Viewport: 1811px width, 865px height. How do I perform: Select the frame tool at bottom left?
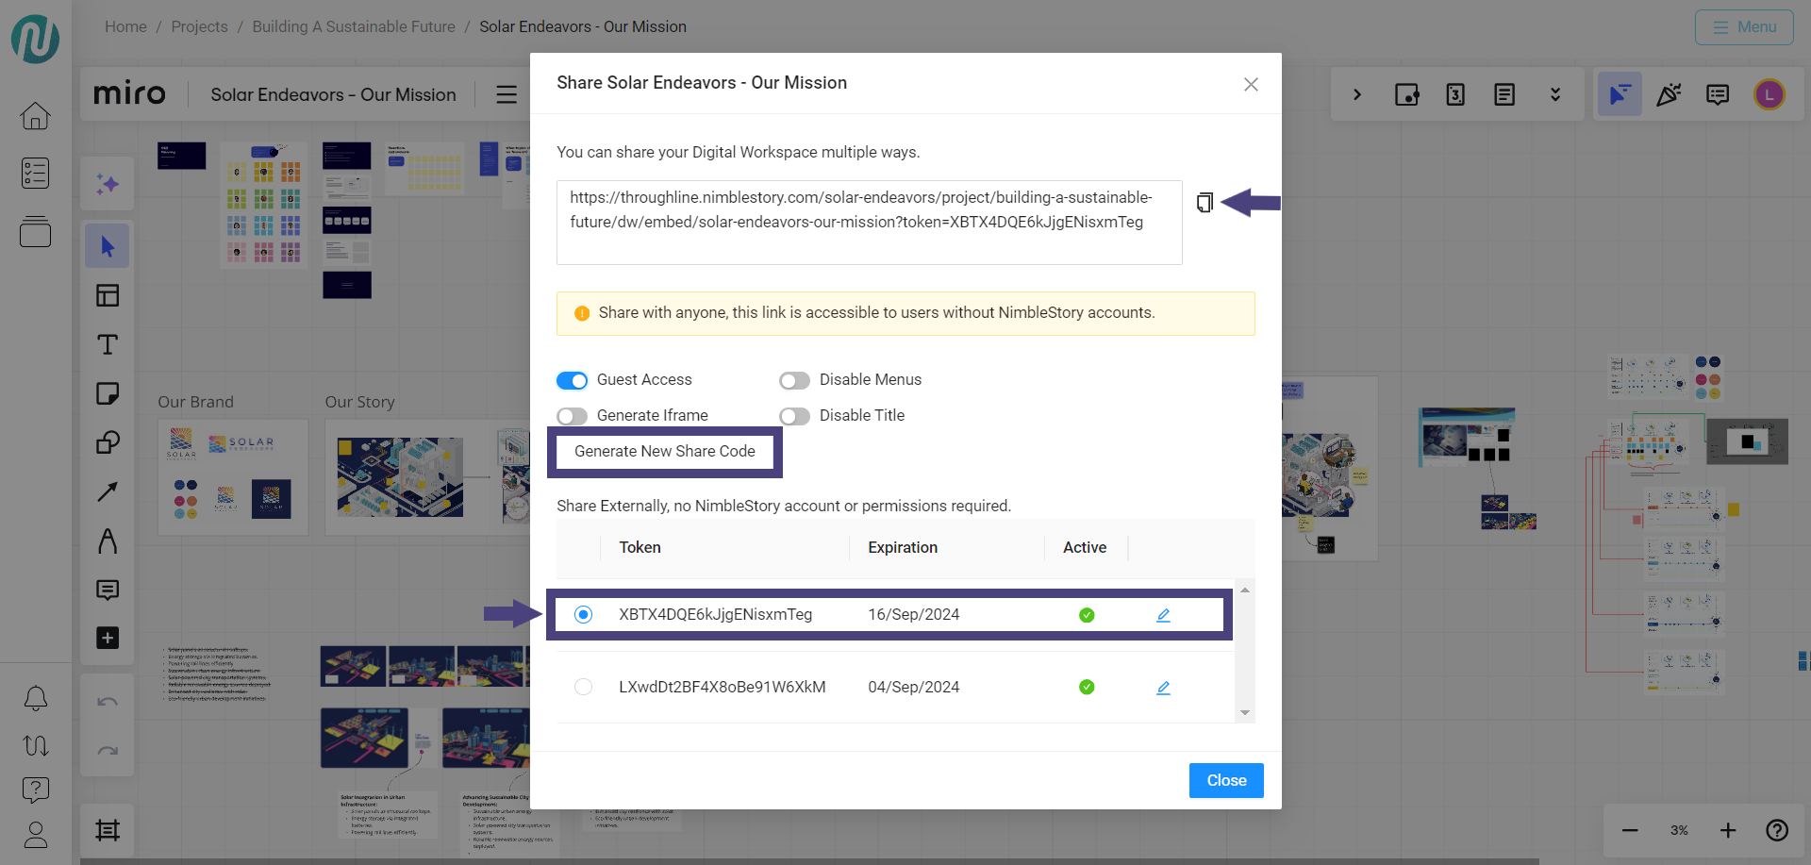pyautogui.click(x=108, y=830)
